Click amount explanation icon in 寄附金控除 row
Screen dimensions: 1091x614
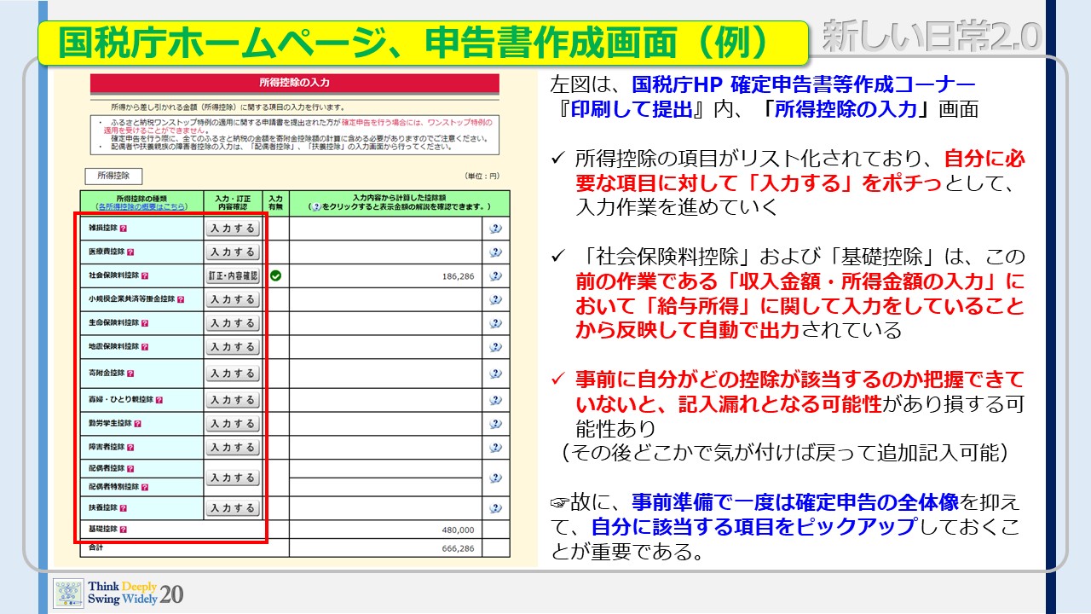point(496,374)
